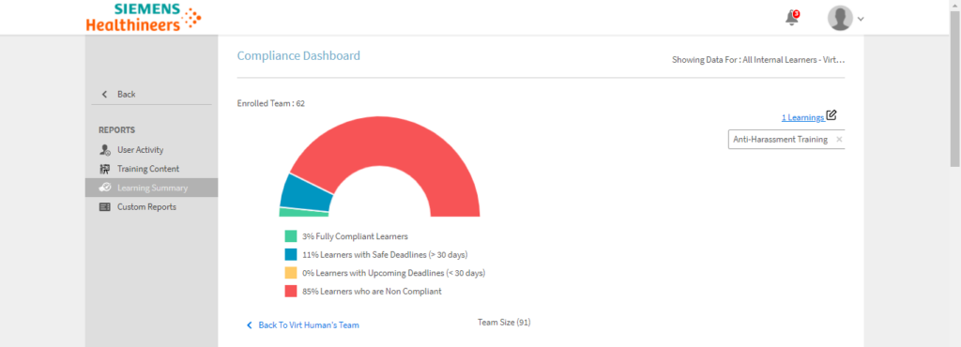The image size is (961, 347).
Task: Open the notifications bell icon
Action: [x=792, y=18]
